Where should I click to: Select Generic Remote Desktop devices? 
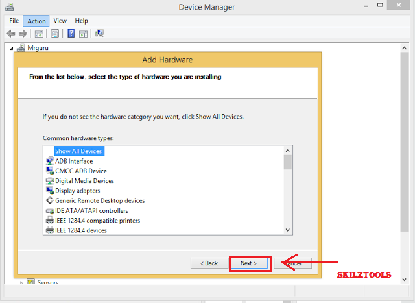(x=100, y=200)
